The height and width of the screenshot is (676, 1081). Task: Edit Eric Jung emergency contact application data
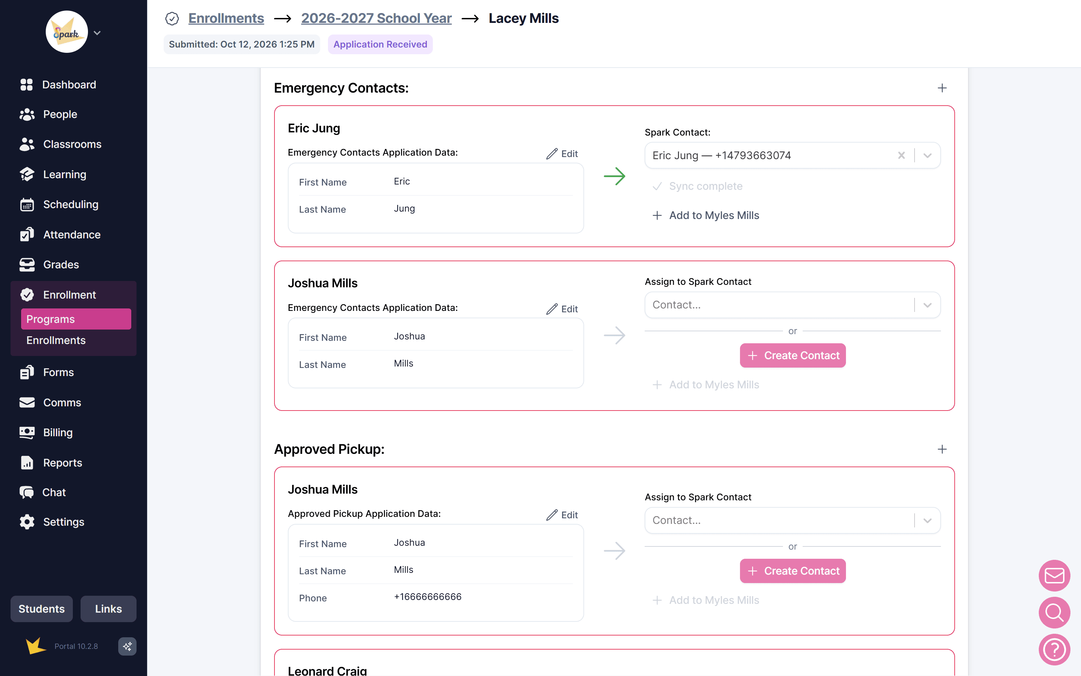(x=562, y=154)
